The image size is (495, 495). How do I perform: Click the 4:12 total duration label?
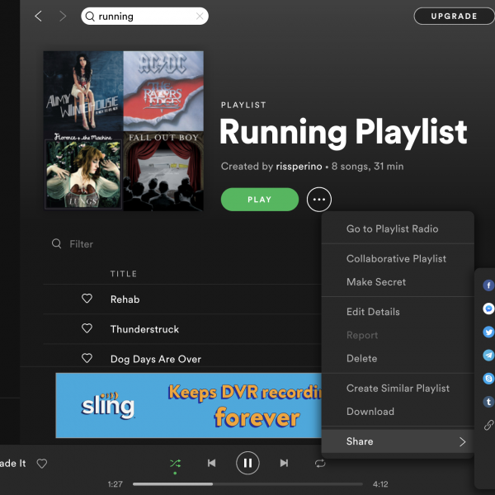380,484
